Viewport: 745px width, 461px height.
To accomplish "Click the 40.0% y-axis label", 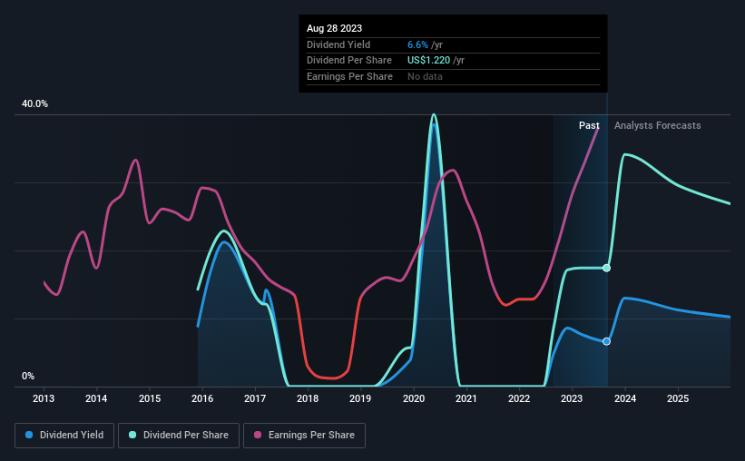I will (x=34, y=103).
